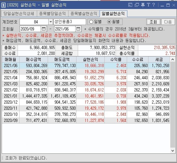Click the scrollbar up arrow in table

[x=173, y=59]
